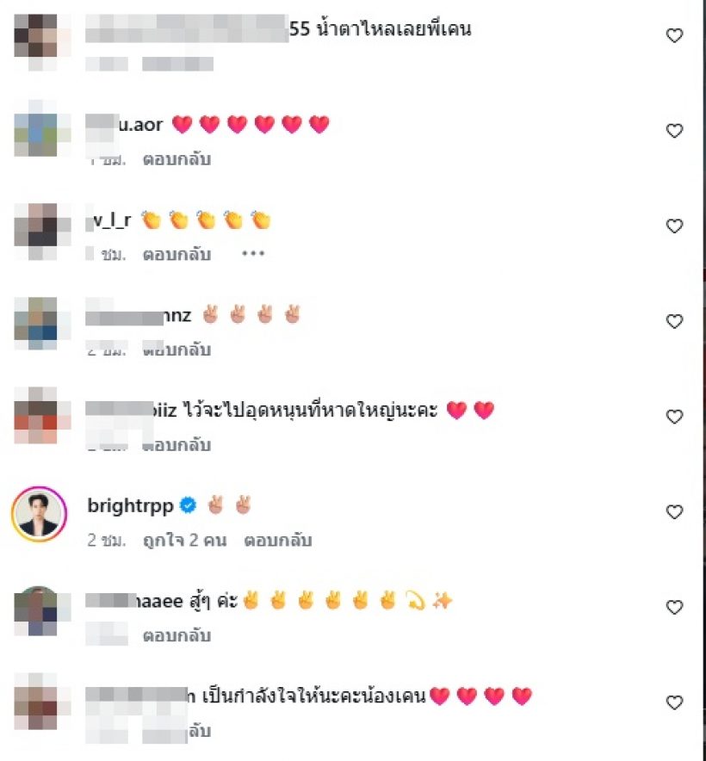The height and width of the screenshot is (761, 706).
Task: Like the comment about หาดใหญ่
Action: (x=674, y=417)
